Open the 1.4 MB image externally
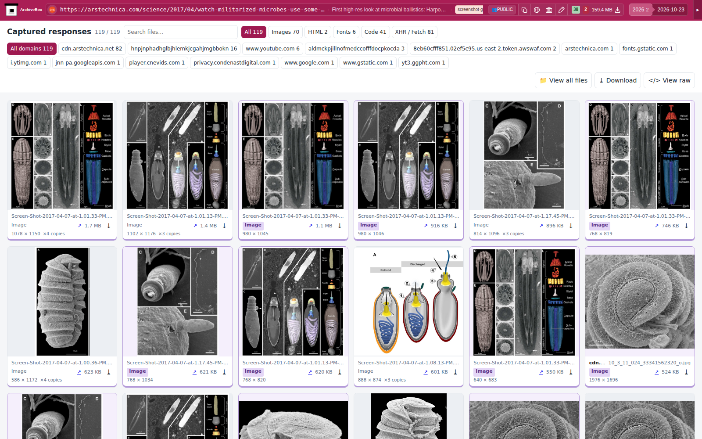 (195, 226)
